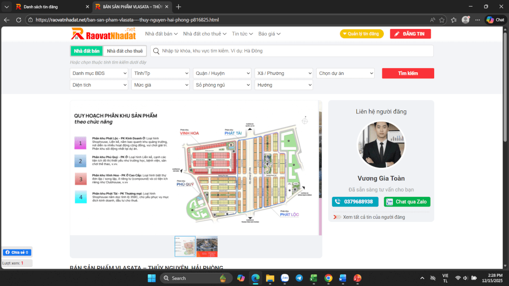509x286 pixels.
Task: Click the RaovatNhadat.net logo
Action: coord(103,34)
